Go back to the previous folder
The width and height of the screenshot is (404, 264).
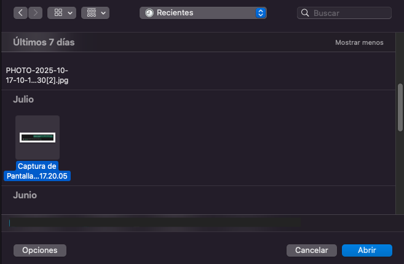[22, 12]
